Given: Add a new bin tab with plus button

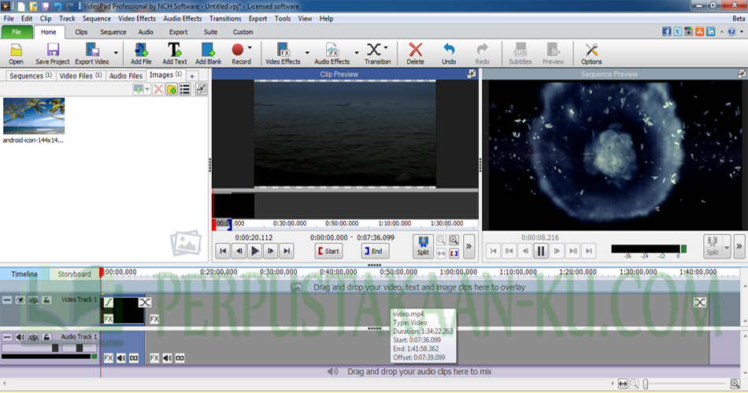Looking at the screenshot, I should point(192,76).
